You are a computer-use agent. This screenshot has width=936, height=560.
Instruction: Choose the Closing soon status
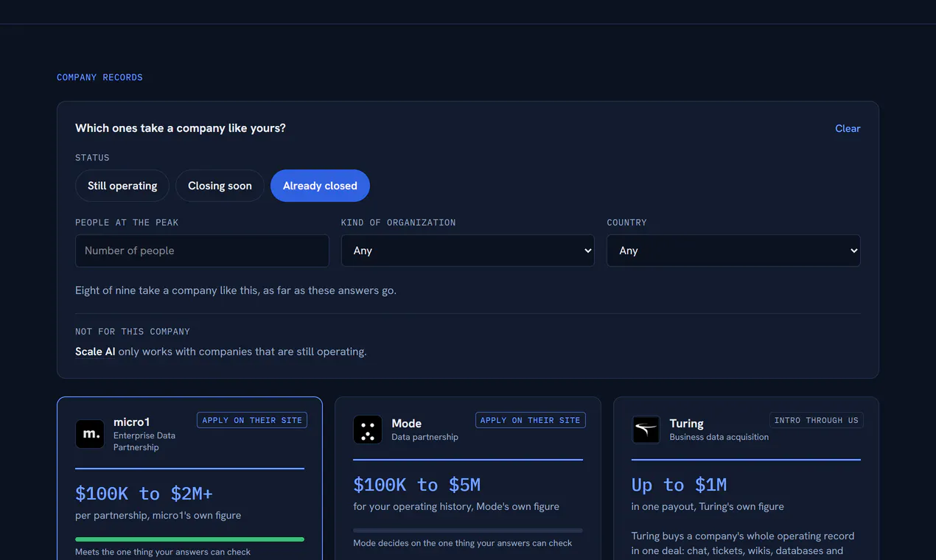coord(220,186)
